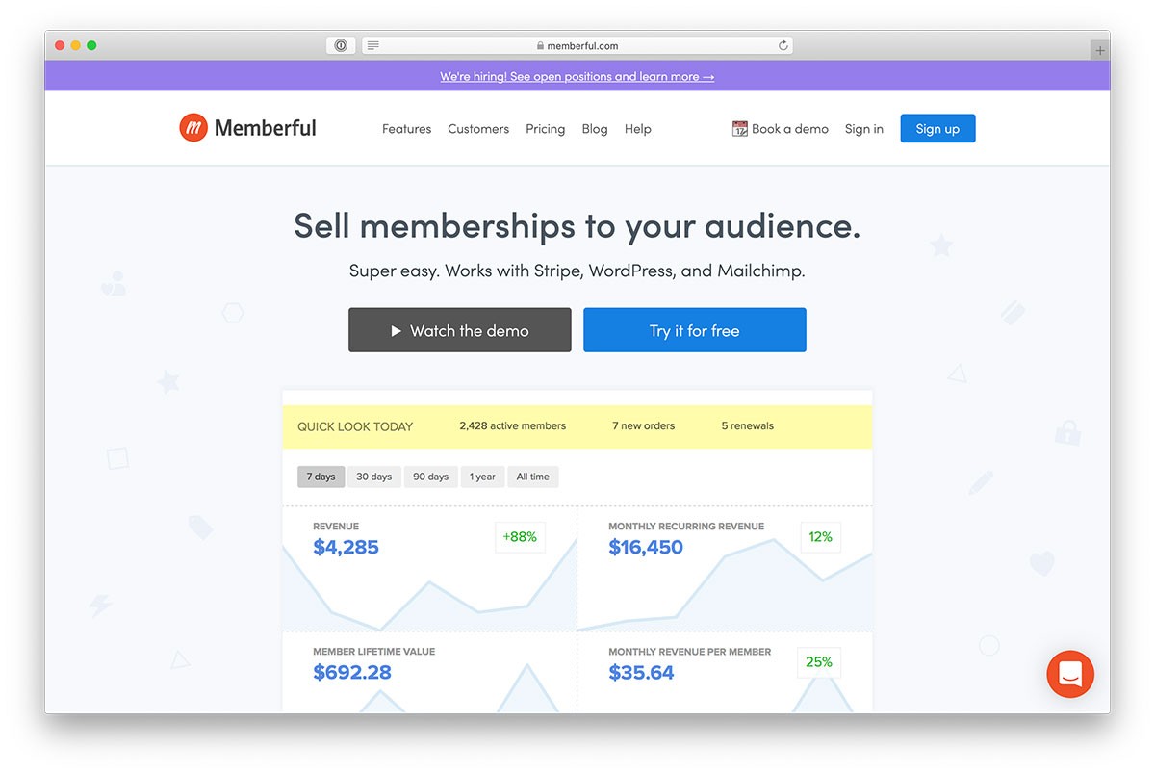Click the Memberful logo icon
This screenshot has width=1155, height=773.
click(x=193, y=127)
